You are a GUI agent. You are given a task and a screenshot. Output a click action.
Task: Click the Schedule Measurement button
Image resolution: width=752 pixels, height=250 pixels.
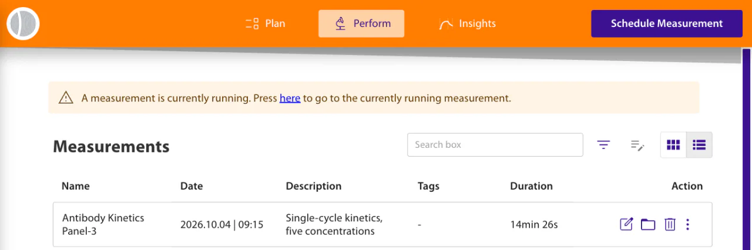tap(667, 23)
